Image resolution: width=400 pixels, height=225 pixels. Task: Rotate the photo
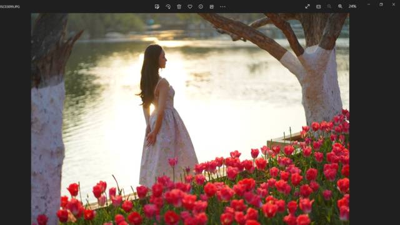click(x=168, y=7)
